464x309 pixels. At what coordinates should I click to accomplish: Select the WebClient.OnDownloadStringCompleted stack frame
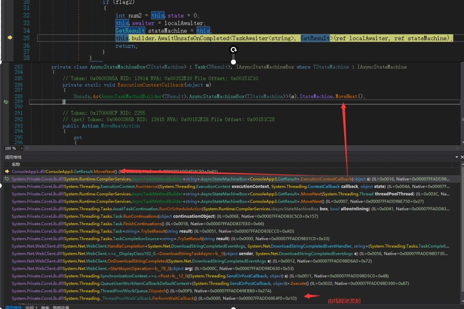click(231, 261)
